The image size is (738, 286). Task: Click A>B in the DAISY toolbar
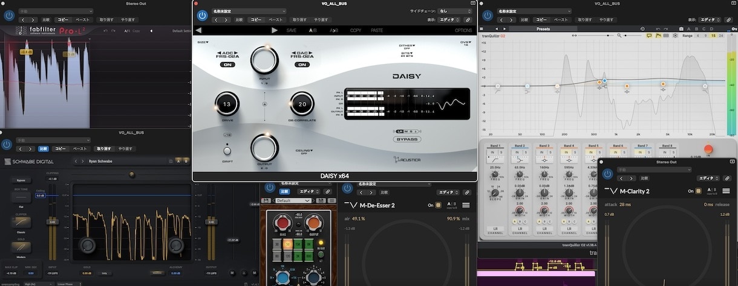coord(334,30)
